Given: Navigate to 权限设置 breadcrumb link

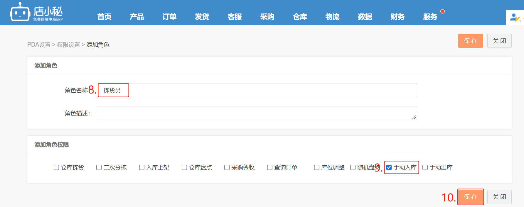Looking at the screenshot, I should [x=68, y=45].
